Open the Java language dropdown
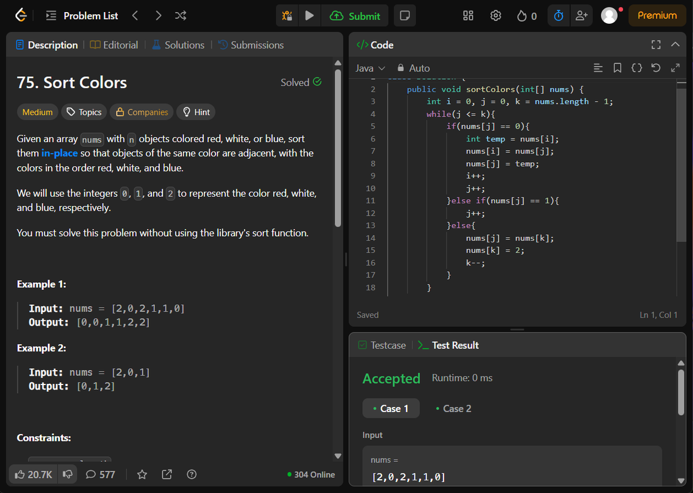 pos(370,68)
